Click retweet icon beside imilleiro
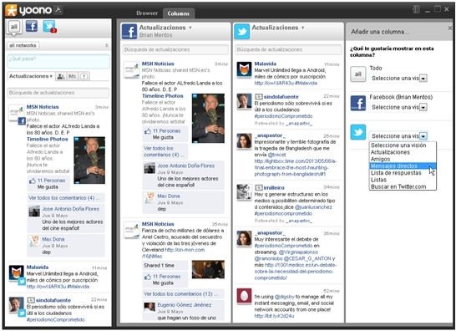This screenshot has width=456, height=331. tap(258, 188)
